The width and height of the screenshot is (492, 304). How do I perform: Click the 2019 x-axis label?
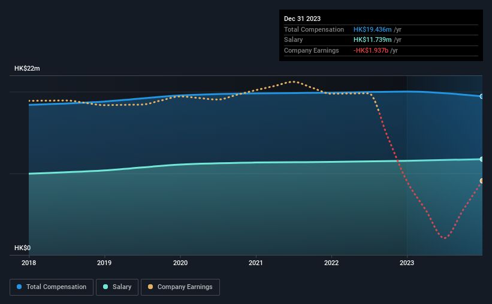pyautogui.click(x=104, y=263)
